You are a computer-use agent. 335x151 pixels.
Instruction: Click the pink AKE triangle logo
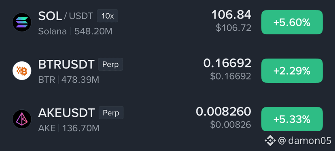coord(22,119)
